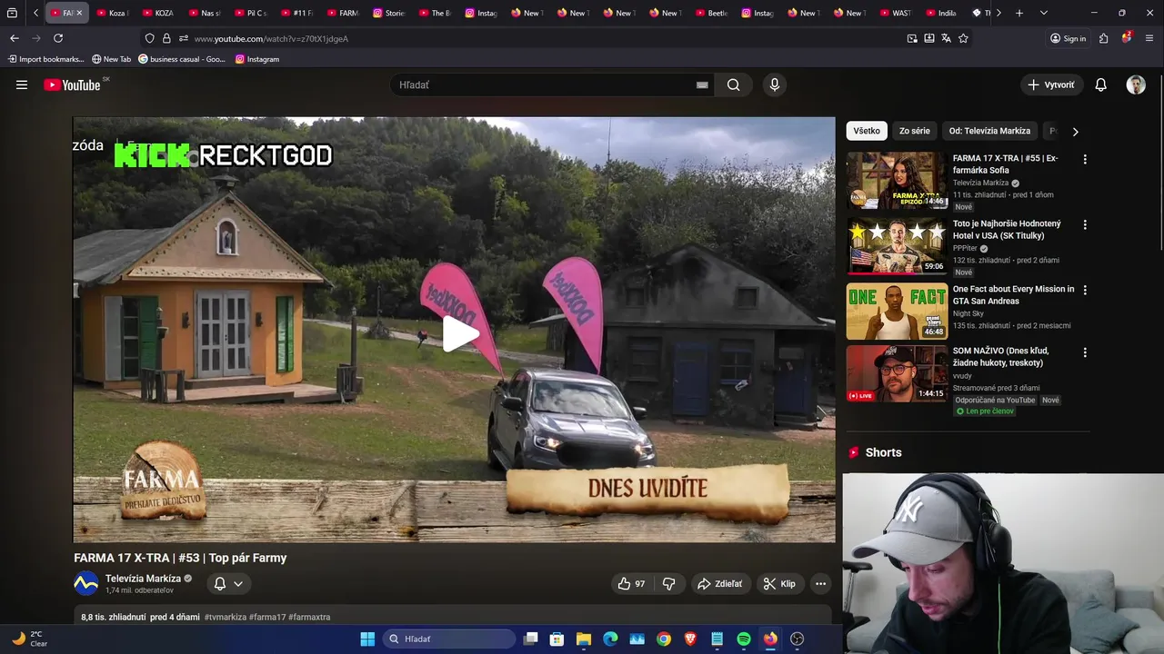Click the Vytvoriť create button
Viewport: 1164px width, 654px height.
[1051, 84]
